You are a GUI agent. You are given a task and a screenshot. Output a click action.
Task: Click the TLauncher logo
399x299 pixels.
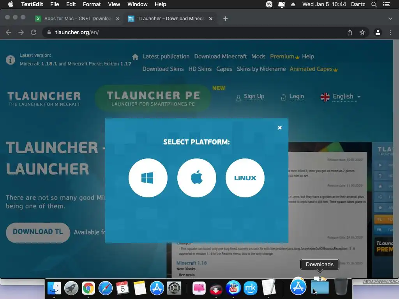(44, 98)
